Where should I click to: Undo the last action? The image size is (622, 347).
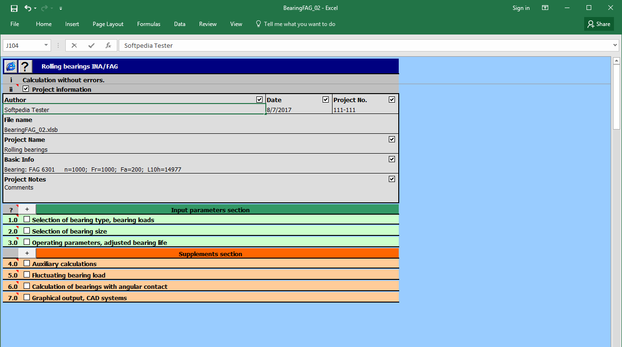coord(28,8)
